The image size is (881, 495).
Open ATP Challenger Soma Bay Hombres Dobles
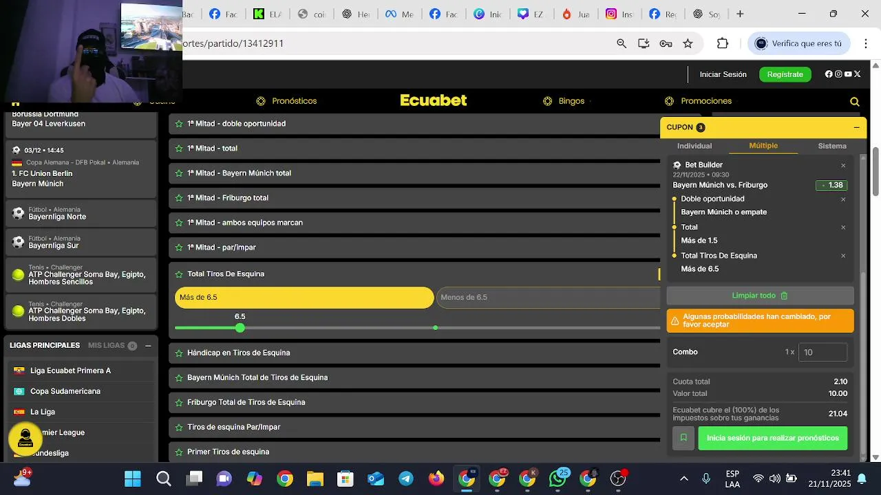[x=81, y=311]
